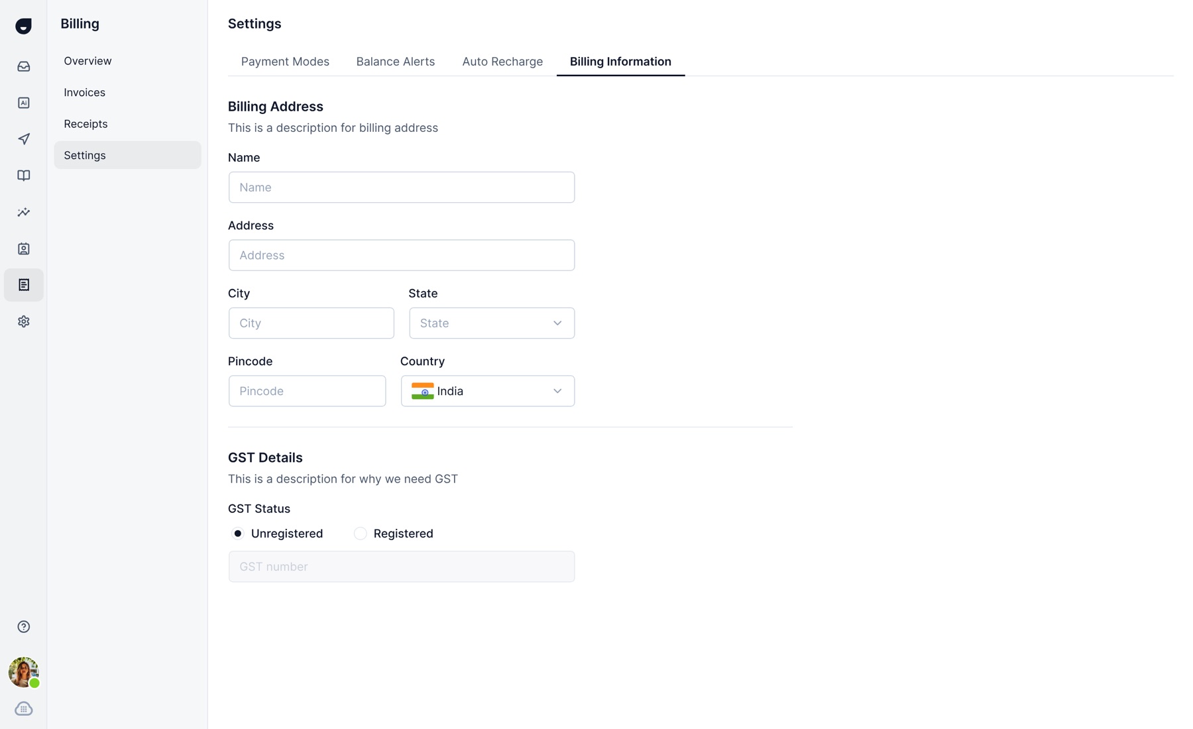The image size is (1193, 729).
Task: Open the contacts icon in sidebar
Action: (23, 249)
